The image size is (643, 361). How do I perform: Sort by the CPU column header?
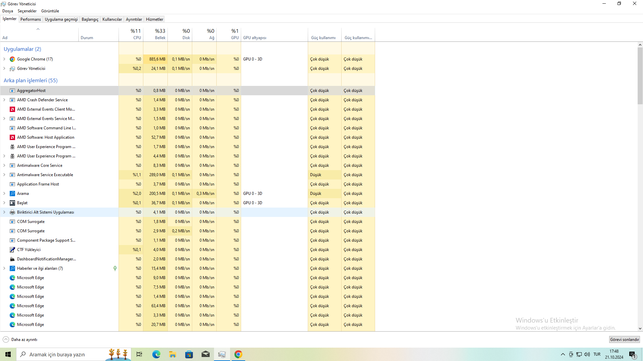click(x=131, y=34)
